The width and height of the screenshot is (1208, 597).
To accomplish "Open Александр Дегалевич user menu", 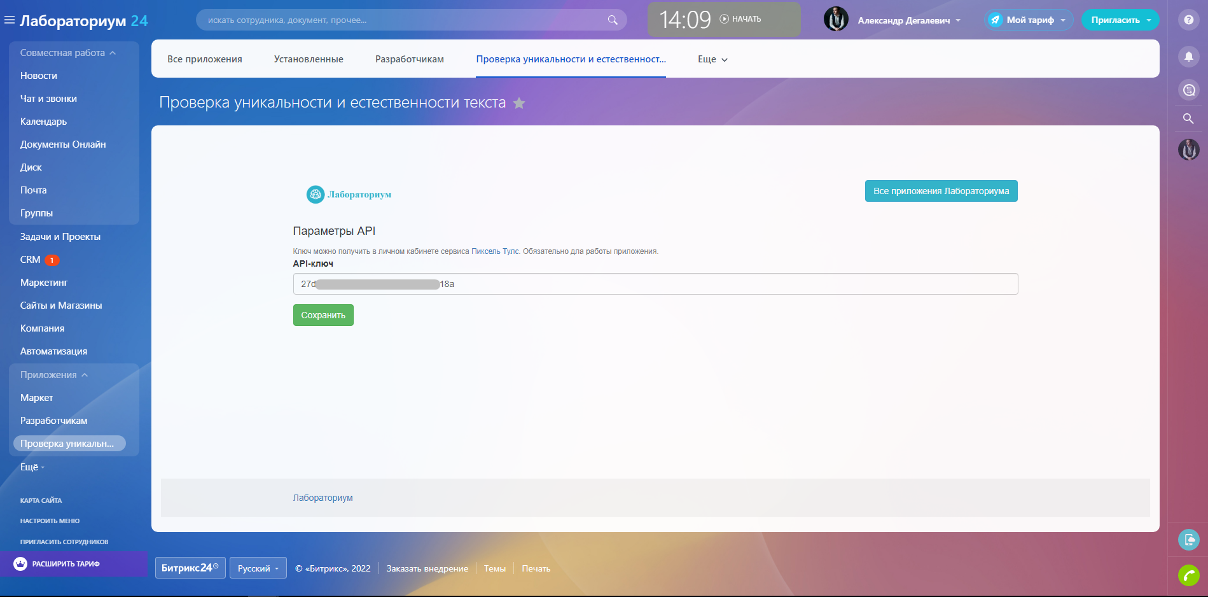I will click(x=909, y=20).
